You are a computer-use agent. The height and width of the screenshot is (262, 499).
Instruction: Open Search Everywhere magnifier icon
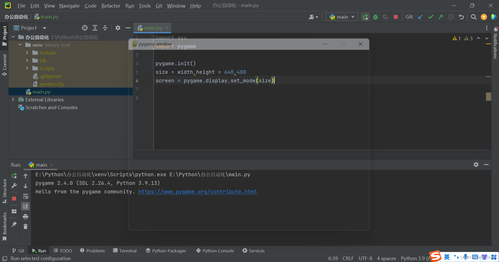tap(474, 17)
